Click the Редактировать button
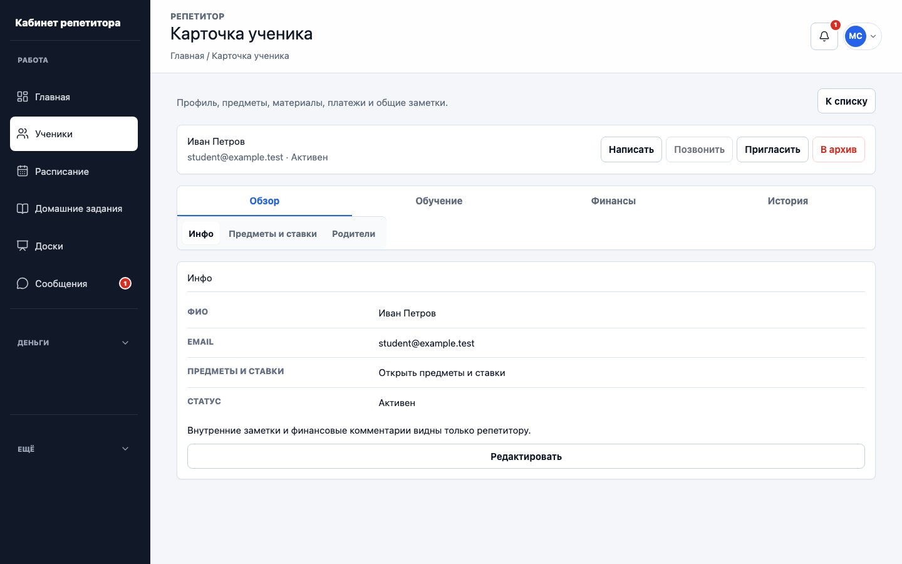902x564 pixels. [x=526, y=456]
